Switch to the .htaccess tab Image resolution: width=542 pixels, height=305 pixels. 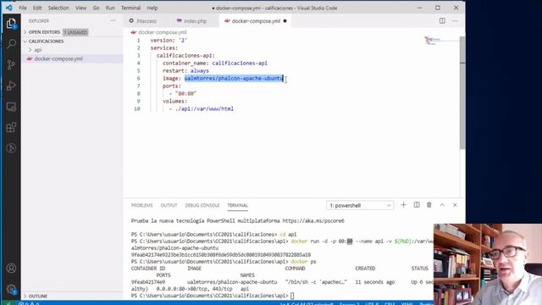[x=147, y=21]
